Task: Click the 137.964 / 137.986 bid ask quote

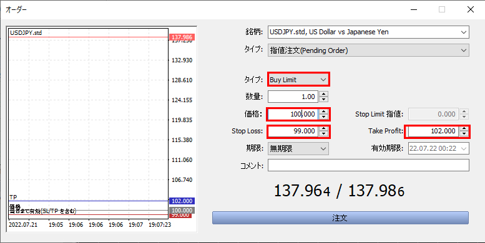Action: pos(340,191)
